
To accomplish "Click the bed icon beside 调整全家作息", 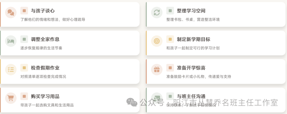I will (11, 41).
